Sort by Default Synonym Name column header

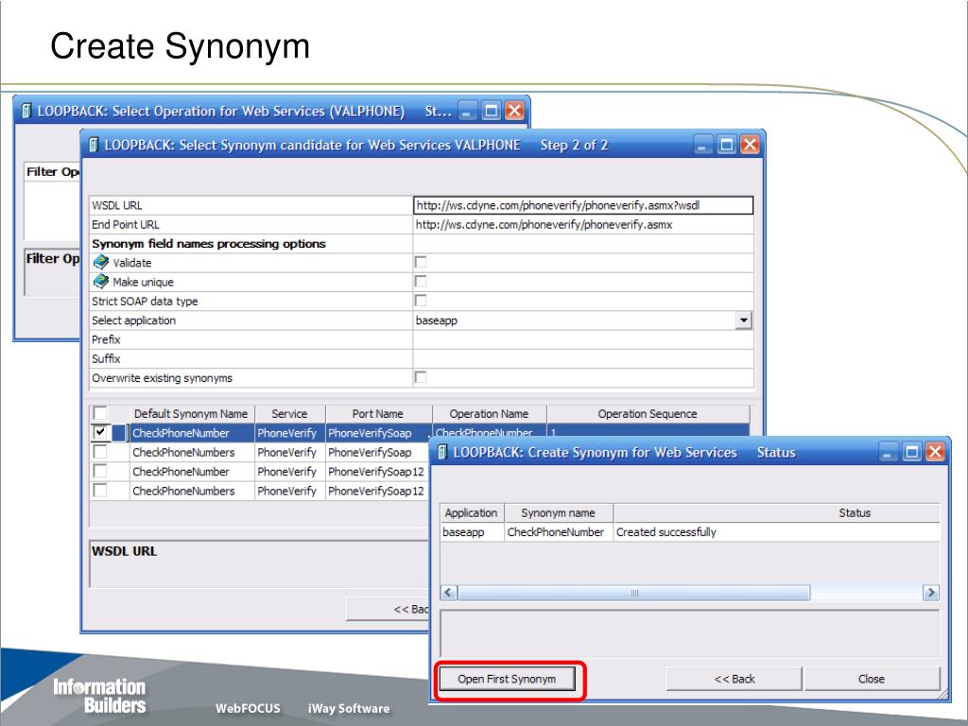coord(191,414)
